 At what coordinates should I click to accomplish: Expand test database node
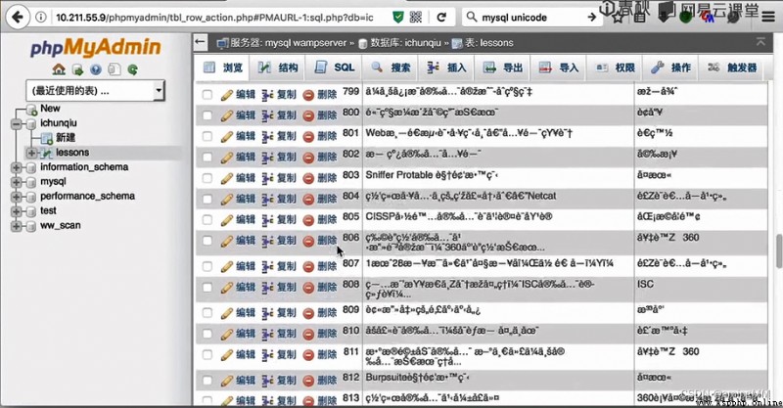(x=17, y=210)
